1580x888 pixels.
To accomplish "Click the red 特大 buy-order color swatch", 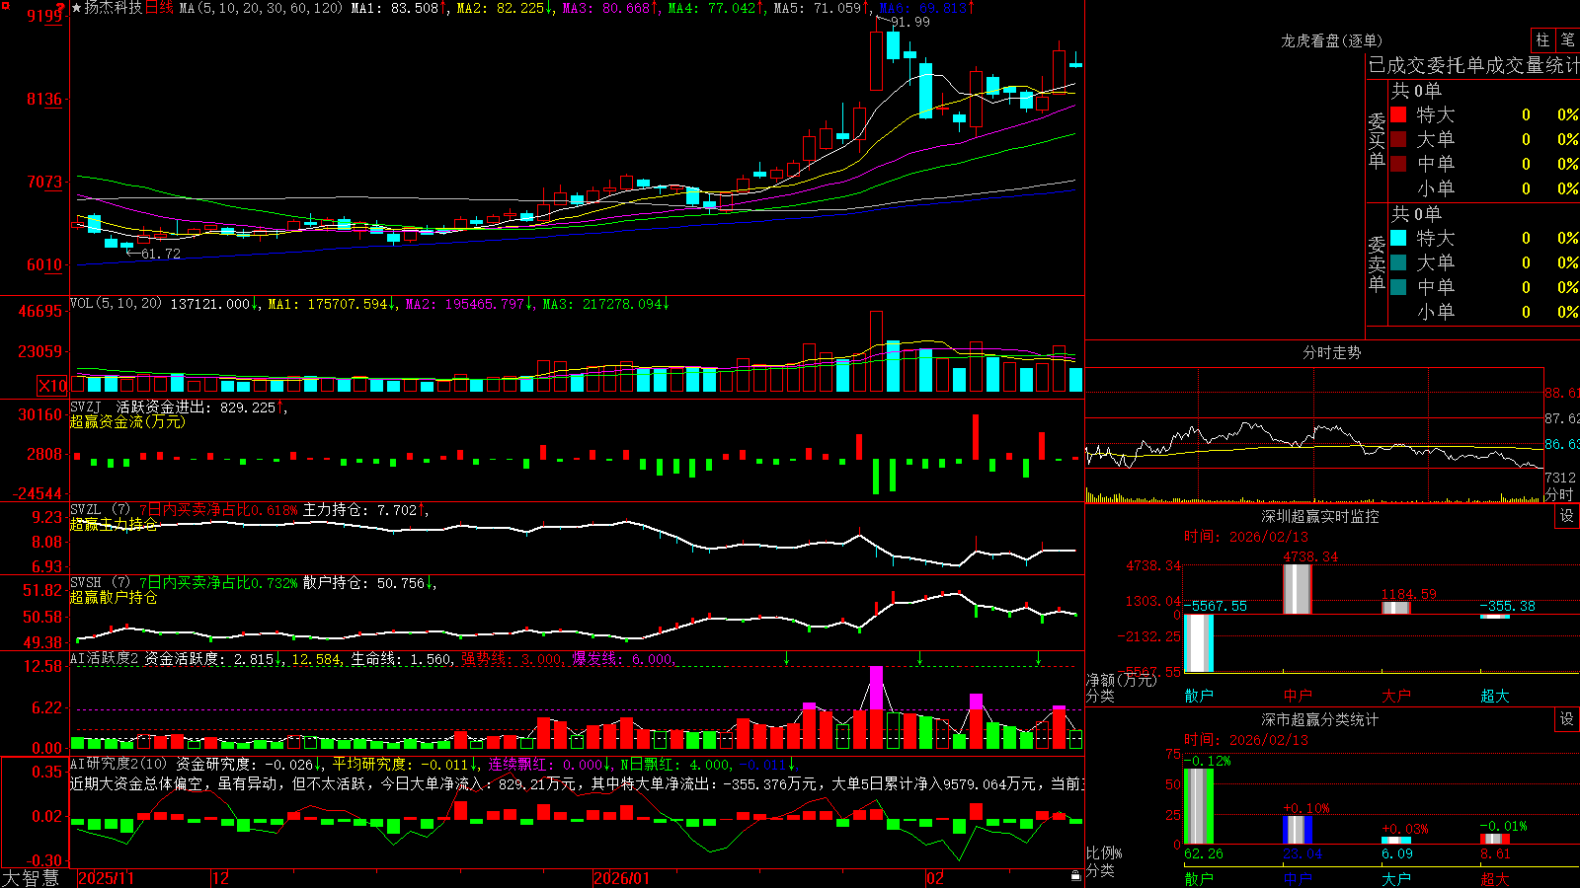I will click(x=1398, y=114).
